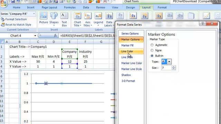Close the Format Data Series dialog
This screenshot has height=124, width=221.
click(212, 23)
